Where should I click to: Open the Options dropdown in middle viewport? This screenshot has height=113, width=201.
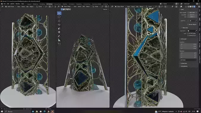[x=106, y=9]
